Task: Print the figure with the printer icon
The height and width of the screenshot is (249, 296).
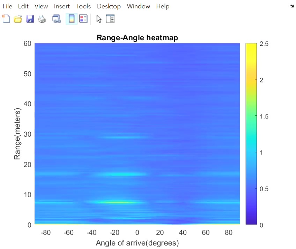Action: tap(42, 19)
